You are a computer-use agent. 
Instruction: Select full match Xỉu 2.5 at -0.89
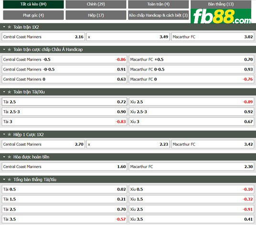click(x=192, y=102)
